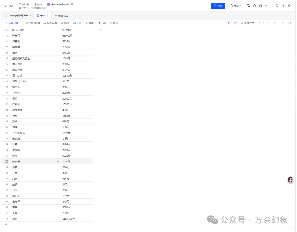Open the document permissions lock icon
Viewport: 297px width, 232px height.
pos(248,6)
